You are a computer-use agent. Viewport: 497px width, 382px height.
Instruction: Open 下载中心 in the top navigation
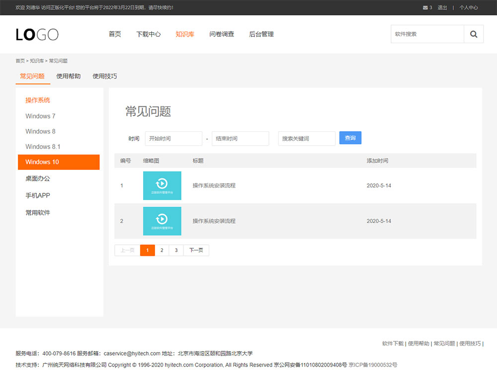click(149, 34)
